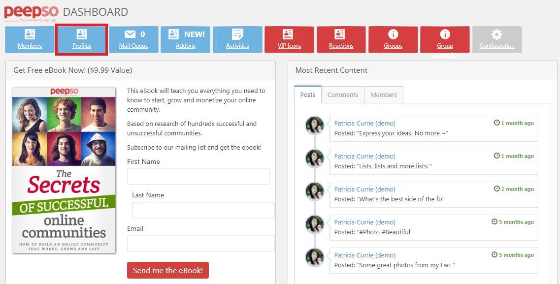Open the Members tab in Most Recent Content
The image size is (560, 284).
[x=384, y=95]
